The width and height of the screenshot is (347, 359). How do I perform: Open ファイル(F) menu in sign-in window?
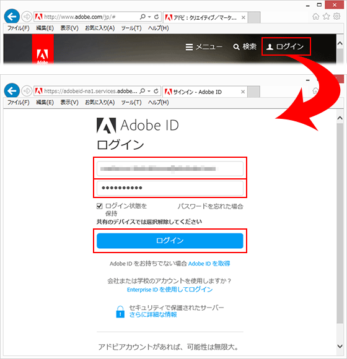click(x=19, y=102)
